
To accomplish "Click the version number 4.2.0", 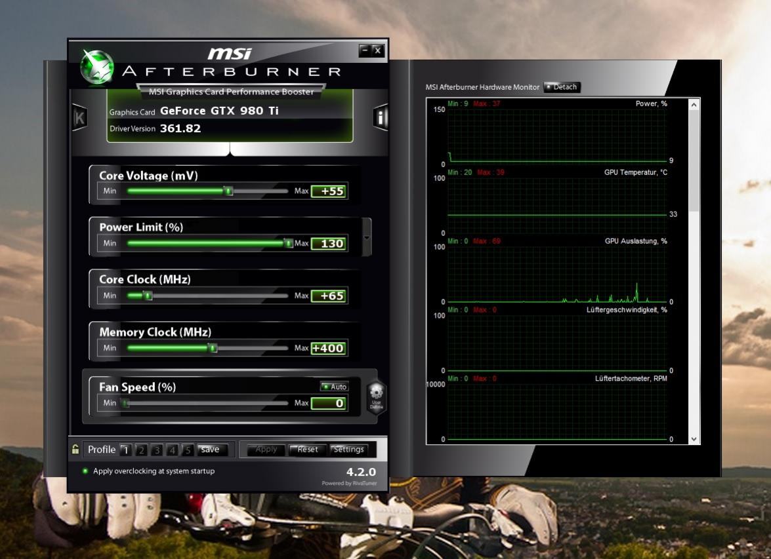I will [361, 472].
